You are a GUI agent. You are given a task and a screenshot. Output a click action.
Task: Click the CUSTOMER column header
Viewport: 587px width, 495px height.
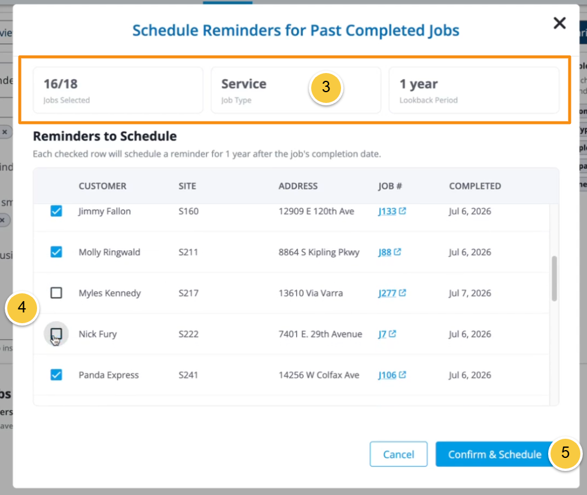tap(102, 186)
